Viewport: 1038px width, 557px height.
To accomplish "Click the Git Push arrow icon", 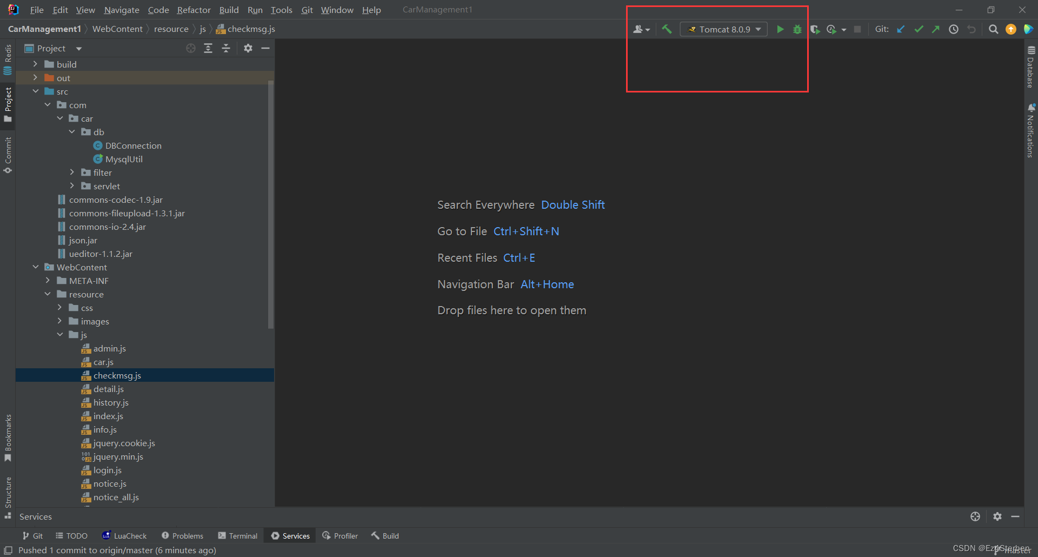I will [x=936, y=29].
